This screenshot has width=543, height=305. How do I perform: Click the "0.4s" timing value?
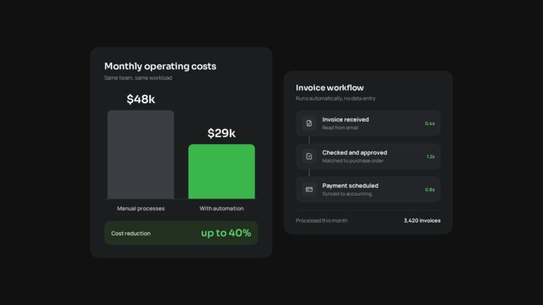(430, 124)
